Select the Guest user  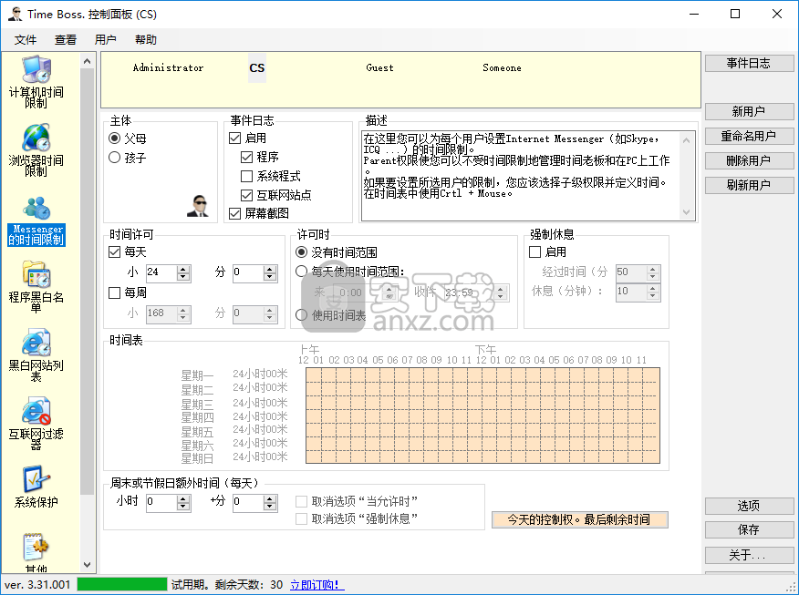coord(379,67)
